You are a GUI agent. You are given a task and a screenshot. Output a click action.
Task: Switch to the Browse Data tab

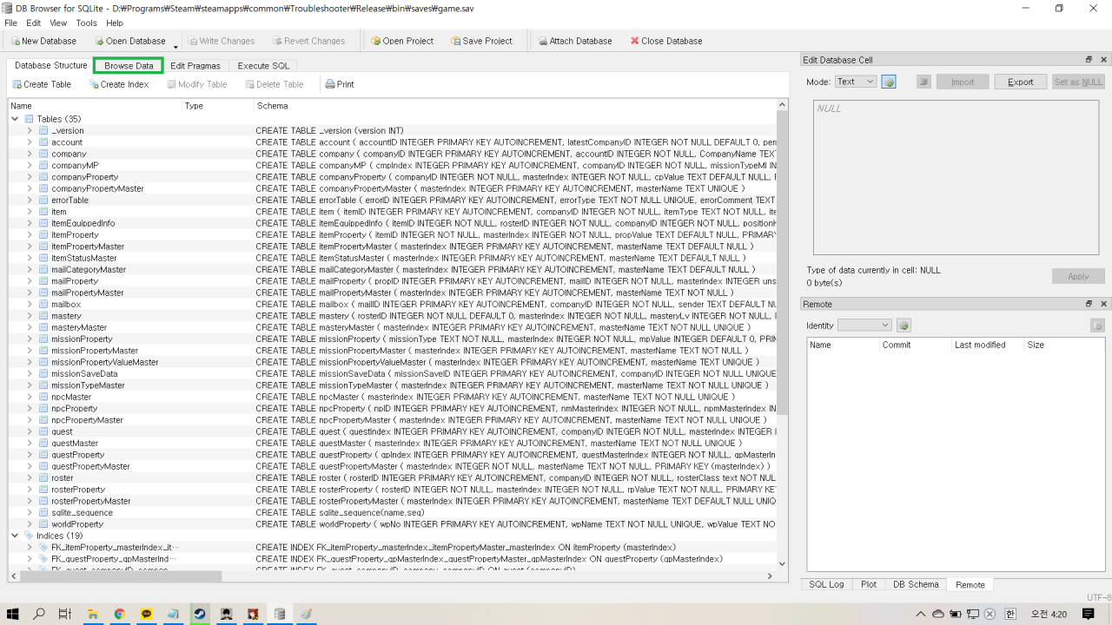(x=129, y=66)
